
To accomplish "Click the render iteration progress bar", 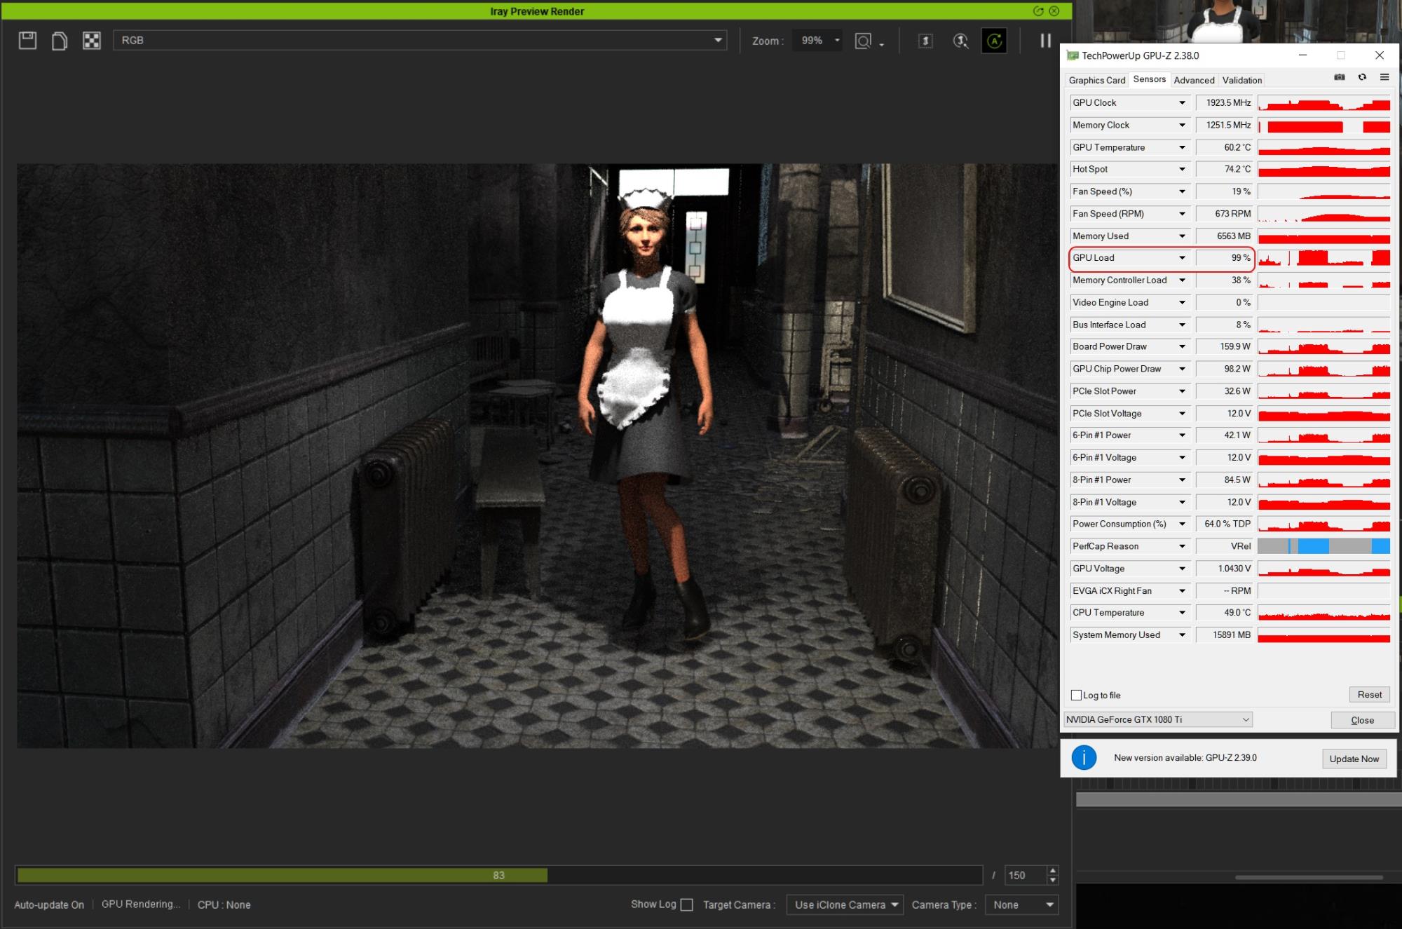I will tap(498, 875).
